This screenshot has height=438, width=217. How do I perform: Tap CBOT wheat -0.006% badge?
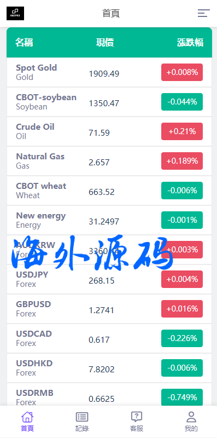(182, 191)
